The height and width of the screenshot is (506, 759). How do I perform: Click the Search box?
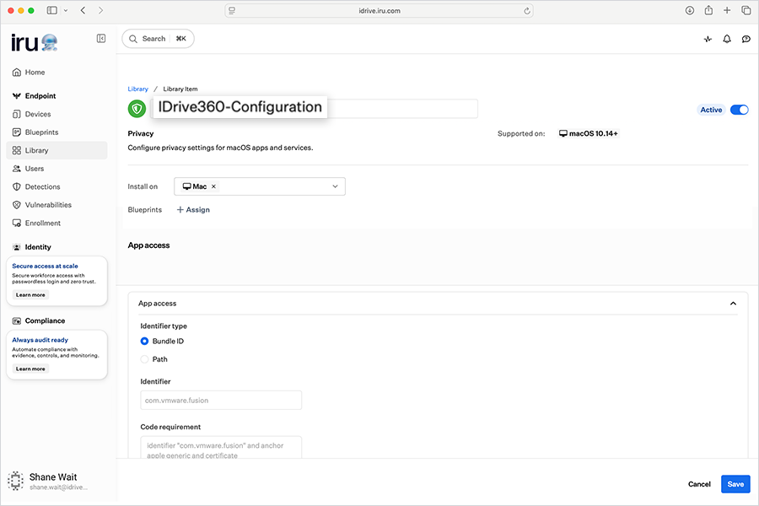click(x=158, y=39)
